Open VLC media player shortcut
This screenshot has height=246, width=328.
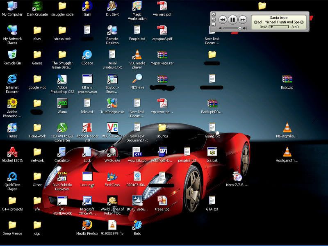tap(137, 55)
